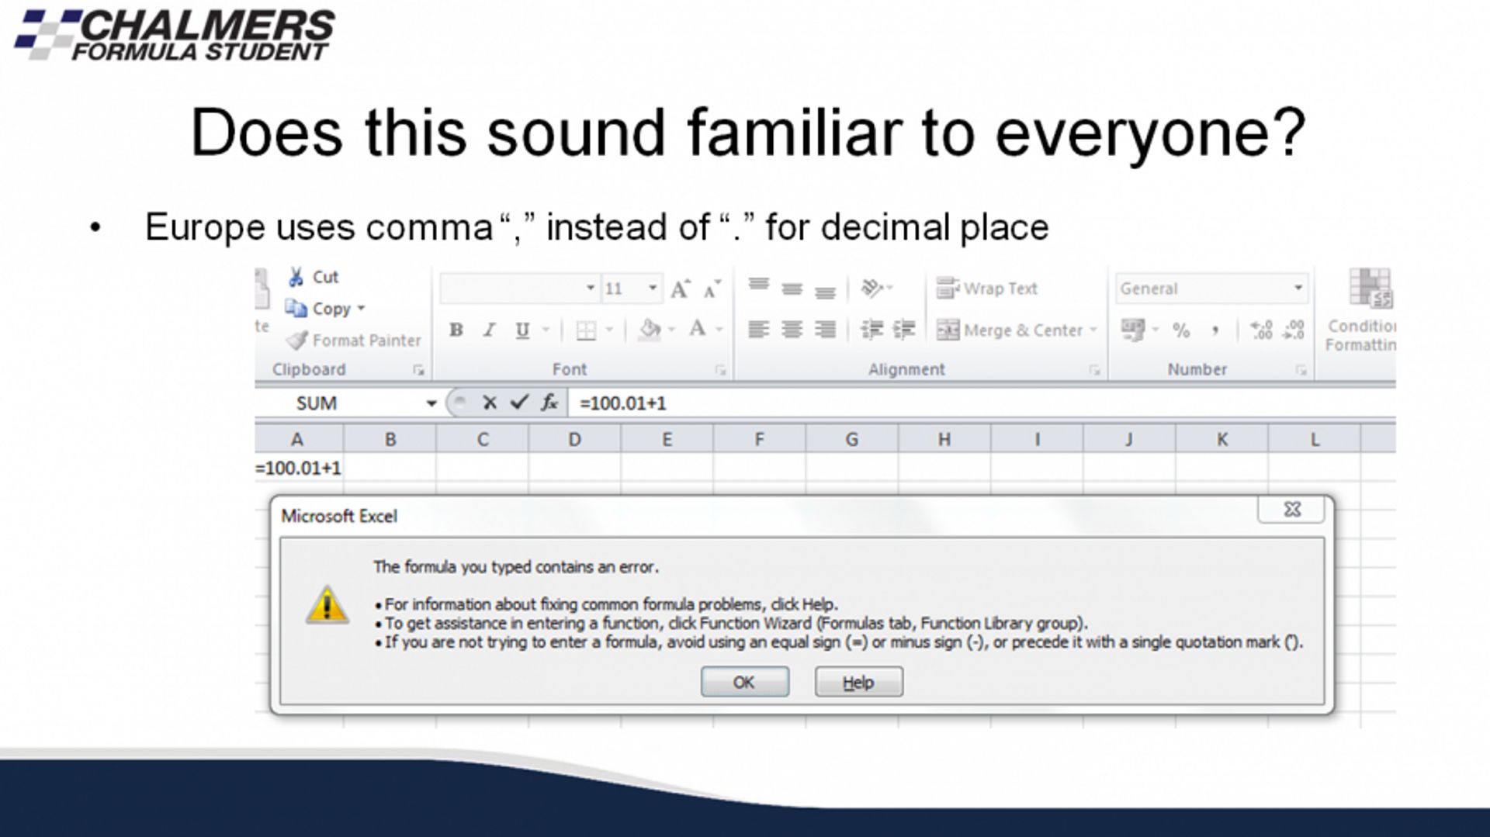Click OK in the error dialog
The image size is (1490, 837).
(744, 682)
